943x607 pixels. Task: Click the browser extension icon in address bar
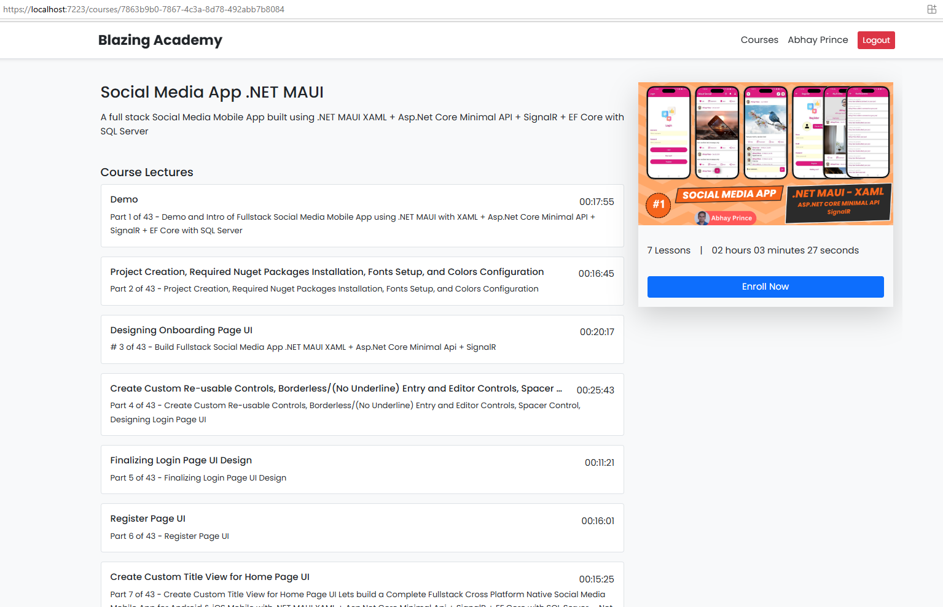tap(931, 9)
